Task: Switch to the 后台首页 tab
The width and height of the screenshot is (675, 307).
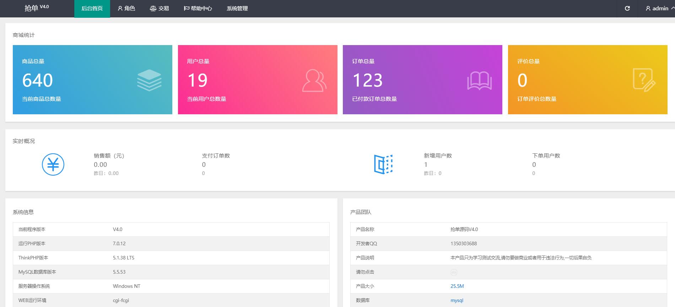Action: (92, 9)
